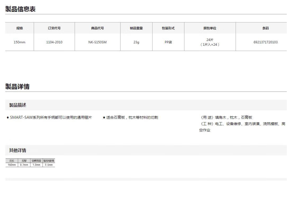Click the 制品重量 column header

click(136, 28)
